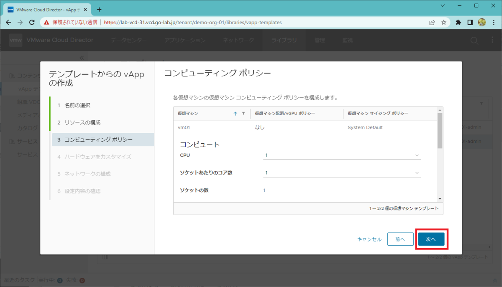Click the grid scrollbar up arrow
This screenshot has height=287, width=502.
440,109
